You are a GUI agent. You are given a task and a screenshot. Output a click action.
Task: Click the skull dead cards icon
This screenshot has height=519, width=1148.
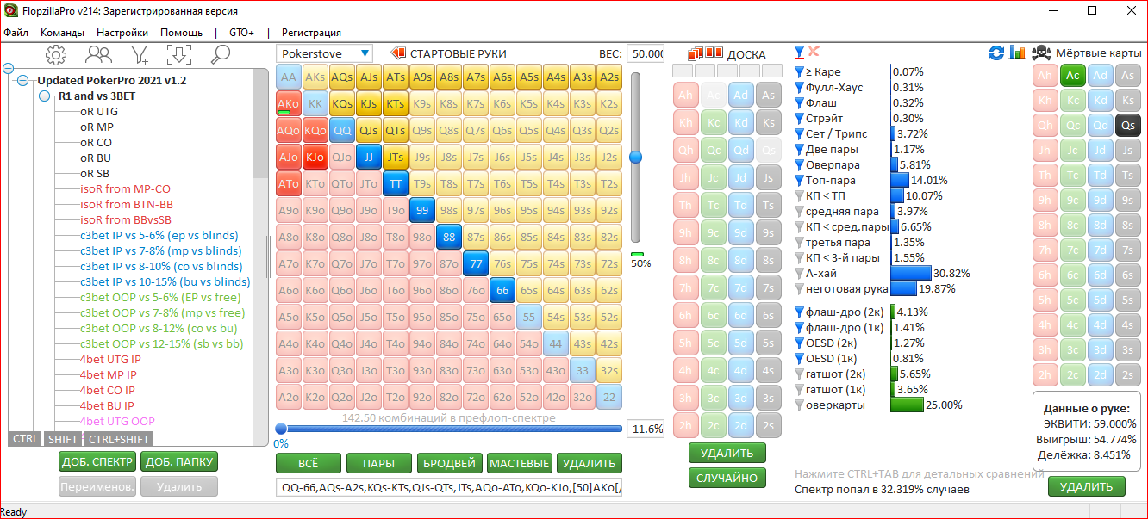1041,53
